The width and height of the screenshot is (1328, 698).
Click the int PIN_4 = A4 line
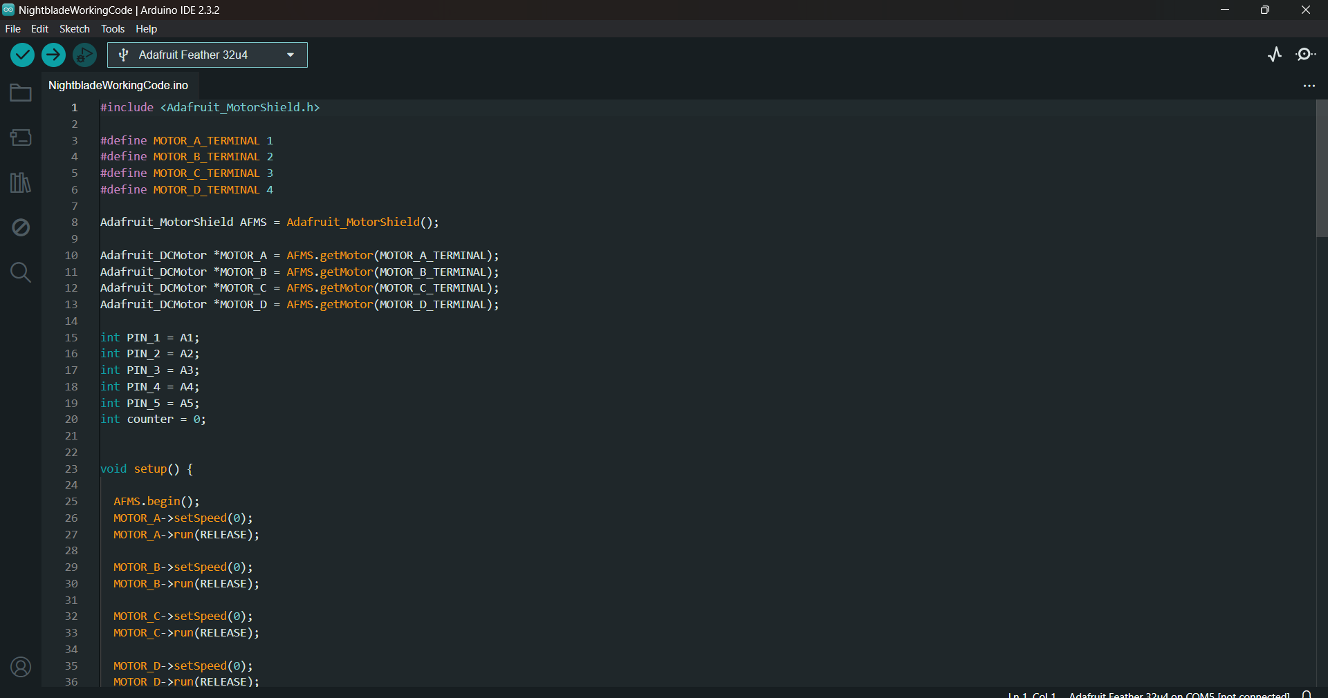150,387
